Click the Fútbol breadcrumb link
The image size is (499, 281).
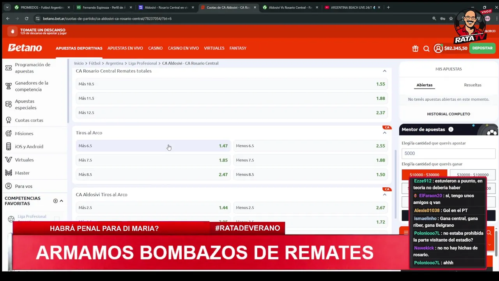pos(94,63)
